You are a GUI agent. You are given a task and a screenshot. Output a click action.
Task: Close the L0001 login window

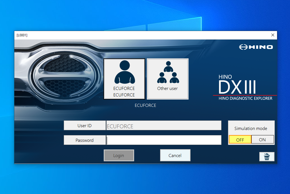[x=273, y=35]
